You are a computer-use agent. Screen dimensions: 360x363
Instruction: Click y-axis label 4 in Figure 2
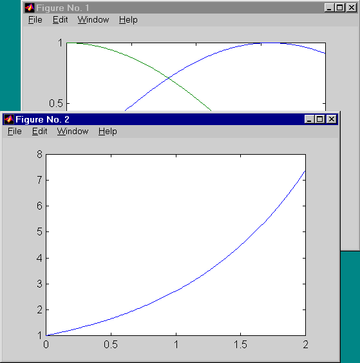coord(39,258)
